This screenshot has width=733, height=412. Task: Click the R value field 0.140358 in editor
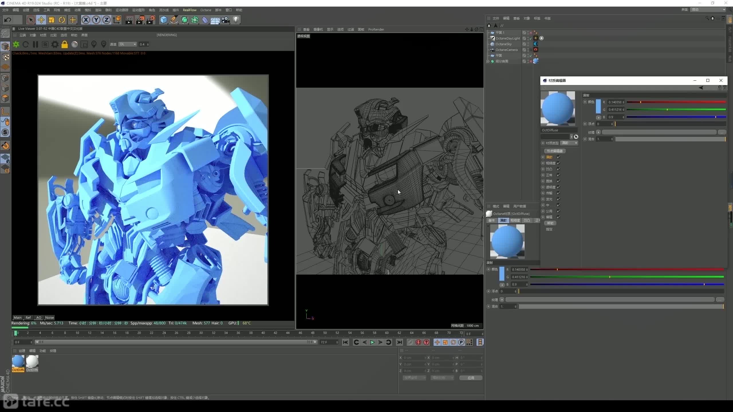616,102
